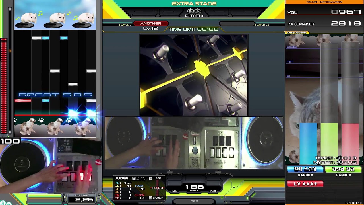Click the LV AAA+ red button
The image size is (364, 205).
point(305,184)
